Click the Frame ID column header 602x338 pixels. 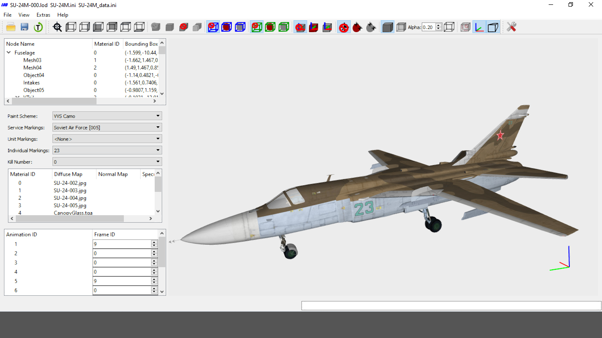(x=125, y=235)
